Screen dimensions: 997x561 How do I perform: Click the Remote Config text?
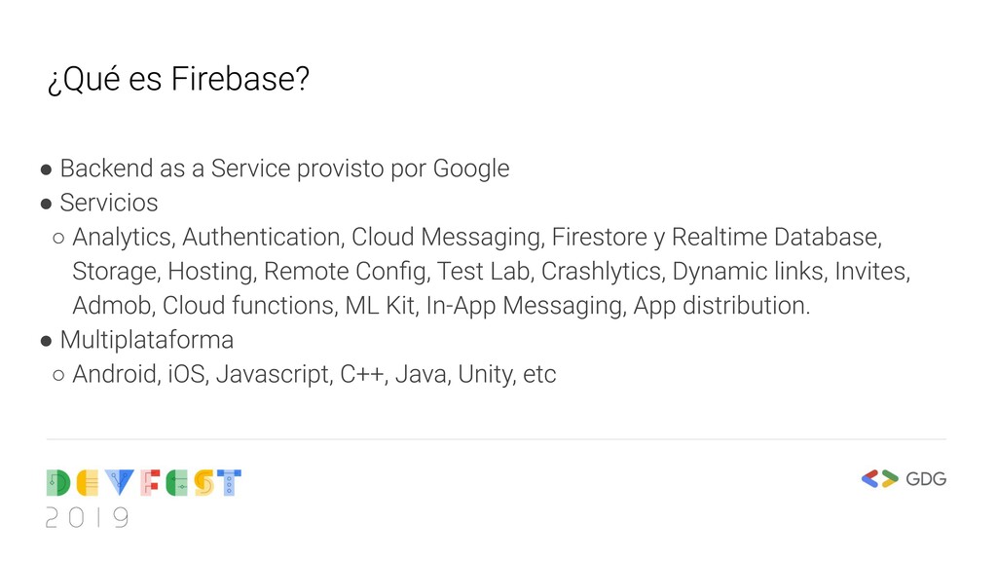click(x=346, y=271)
